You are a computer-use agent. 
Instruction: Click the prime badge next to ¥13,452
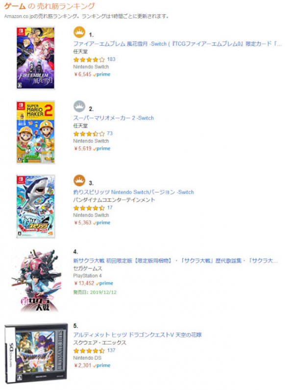click(104, 283)
